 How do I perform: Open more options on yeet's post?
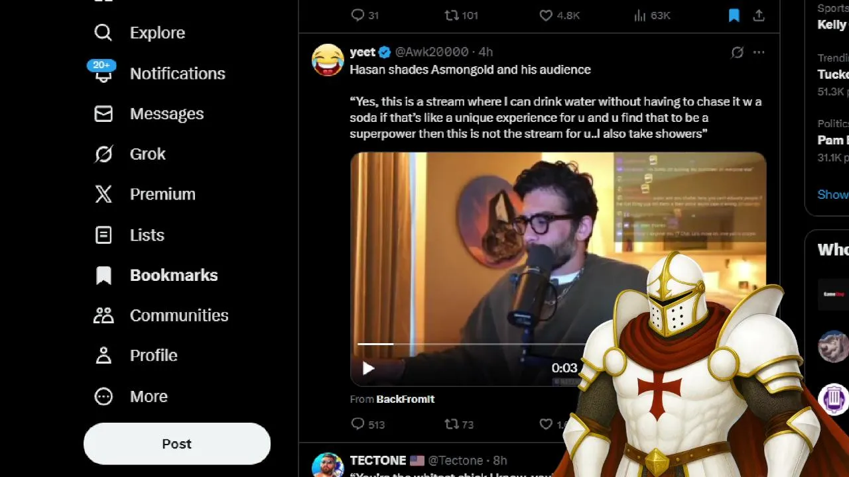759,52
